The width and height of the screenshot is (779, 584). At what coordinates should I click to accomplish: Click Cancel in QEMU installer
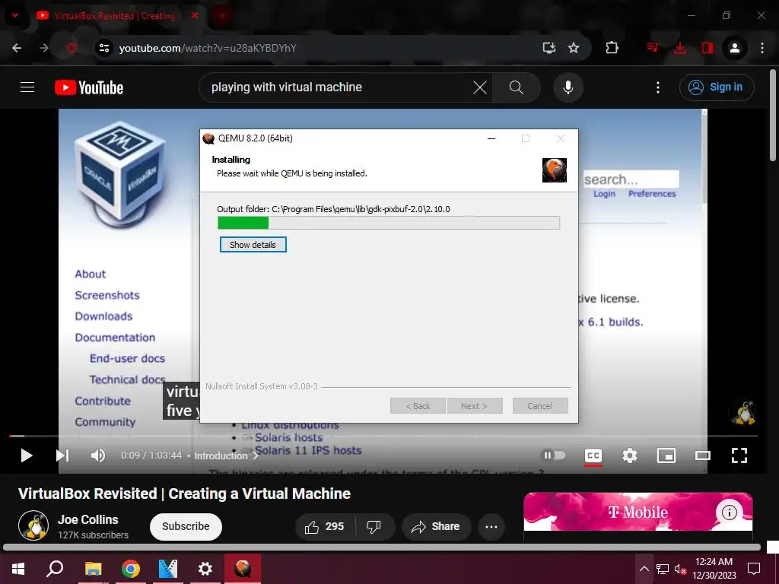[x=539, y=406]
